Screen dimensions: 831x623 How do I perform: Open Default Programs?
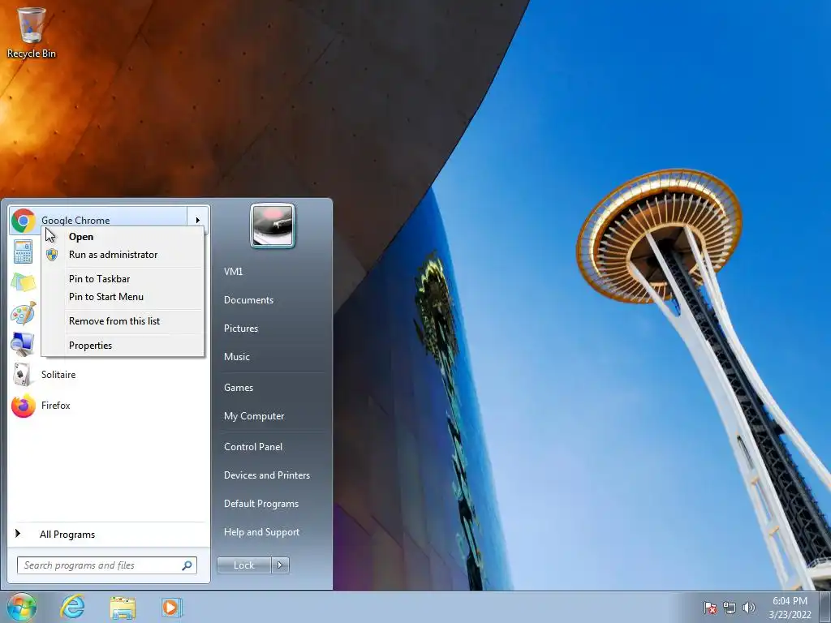(x=260, y=504)
